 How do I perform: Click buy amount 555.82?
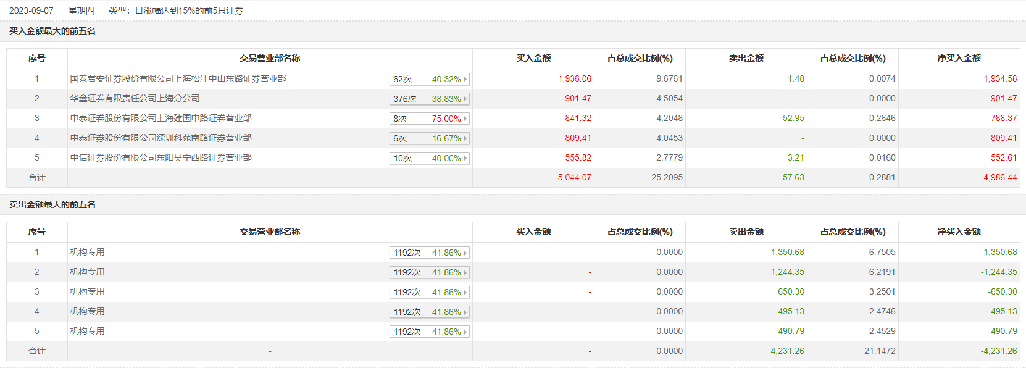coord(578,157)
